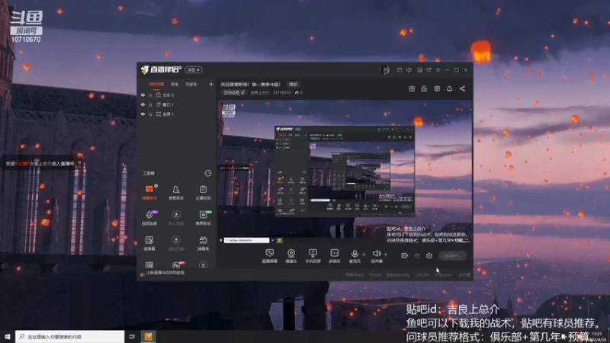Select the 文本 3 source row
610x343 pixels.
pyautogui.click(x=177, y=95)
